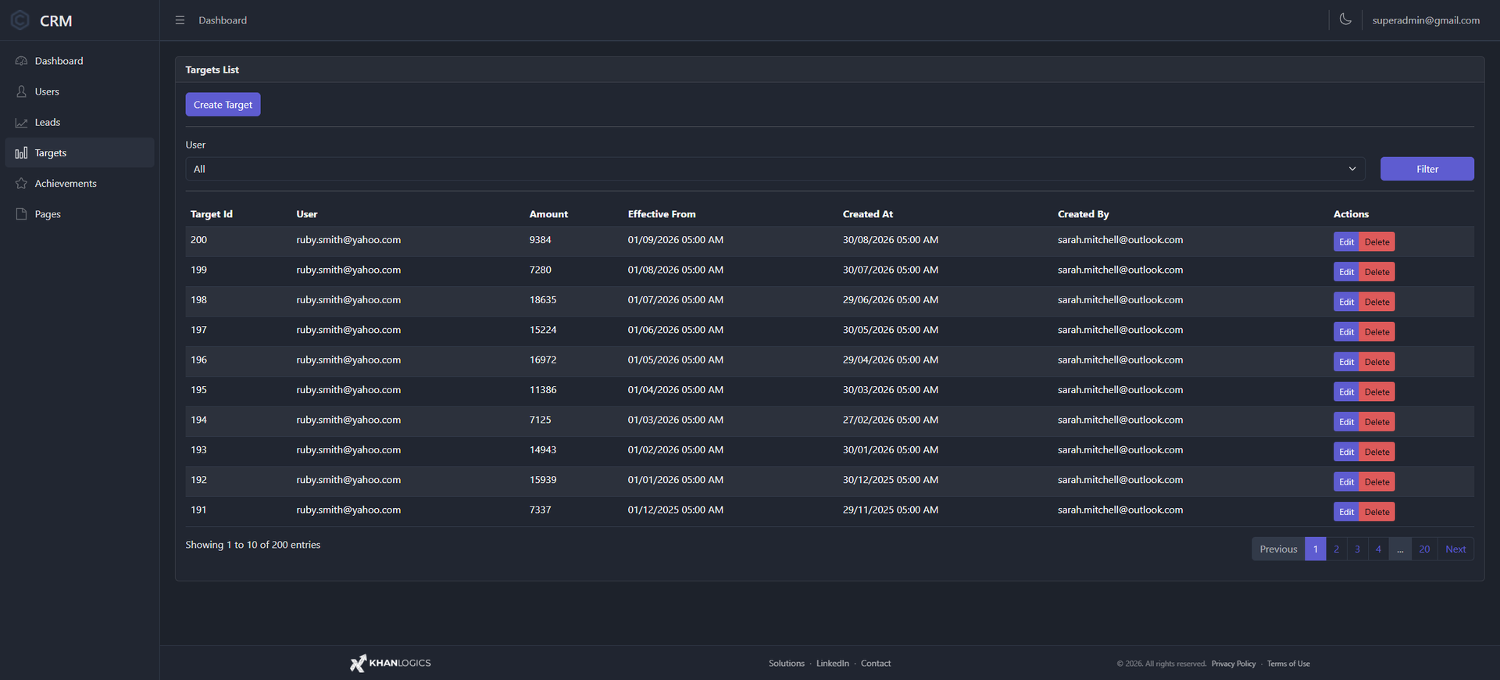The width and height of the screenshot is (1500, 680).
Task: Edit target 194
Action: (1346, 422)
